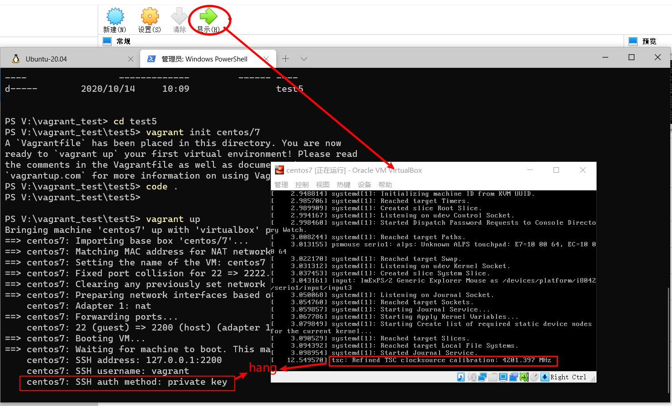
Task: Click the display monitor icon in the VM status bar
Action: (x=503, y=377)
